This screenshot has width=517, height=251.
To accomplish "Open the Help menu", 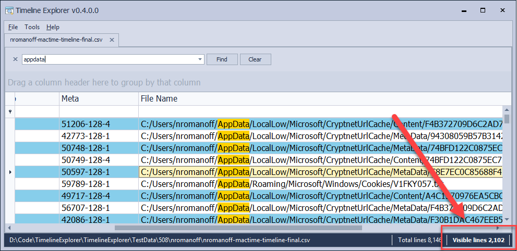I will coord(53,27).
